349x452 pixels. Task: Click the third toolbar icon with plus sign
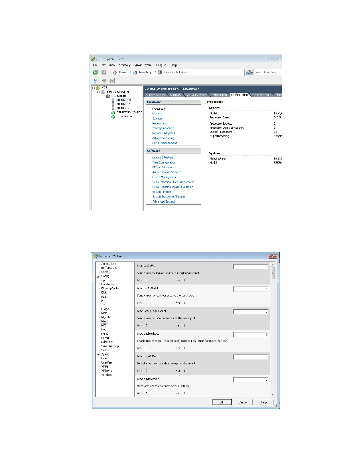113,81
